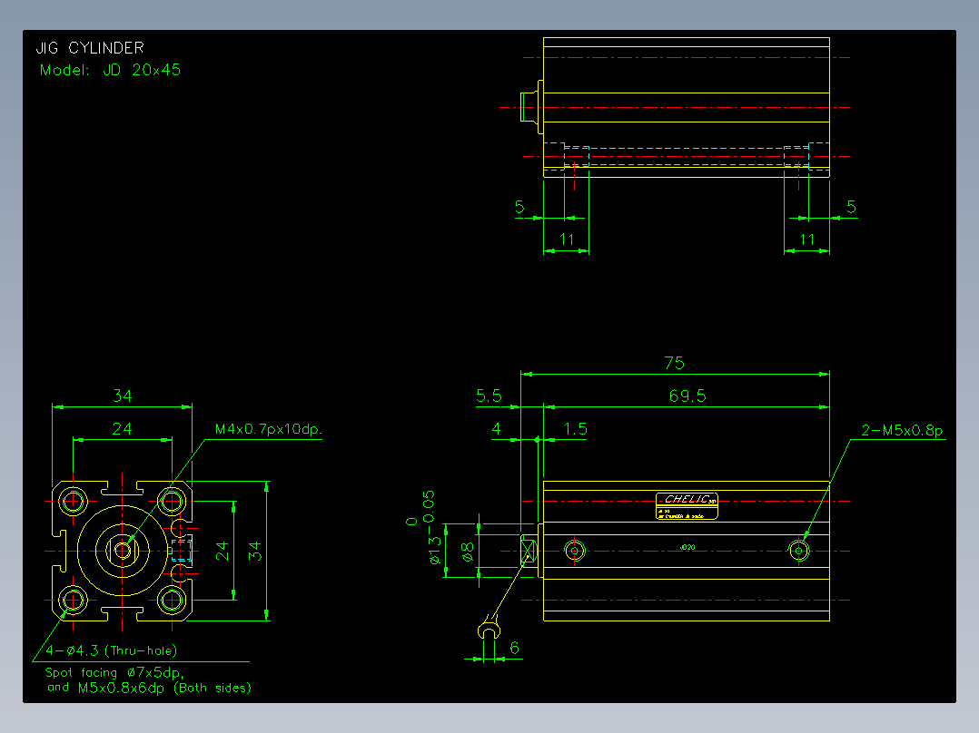Click the 4-ø4.3 (Thru-hole) note

click(112, 650)
